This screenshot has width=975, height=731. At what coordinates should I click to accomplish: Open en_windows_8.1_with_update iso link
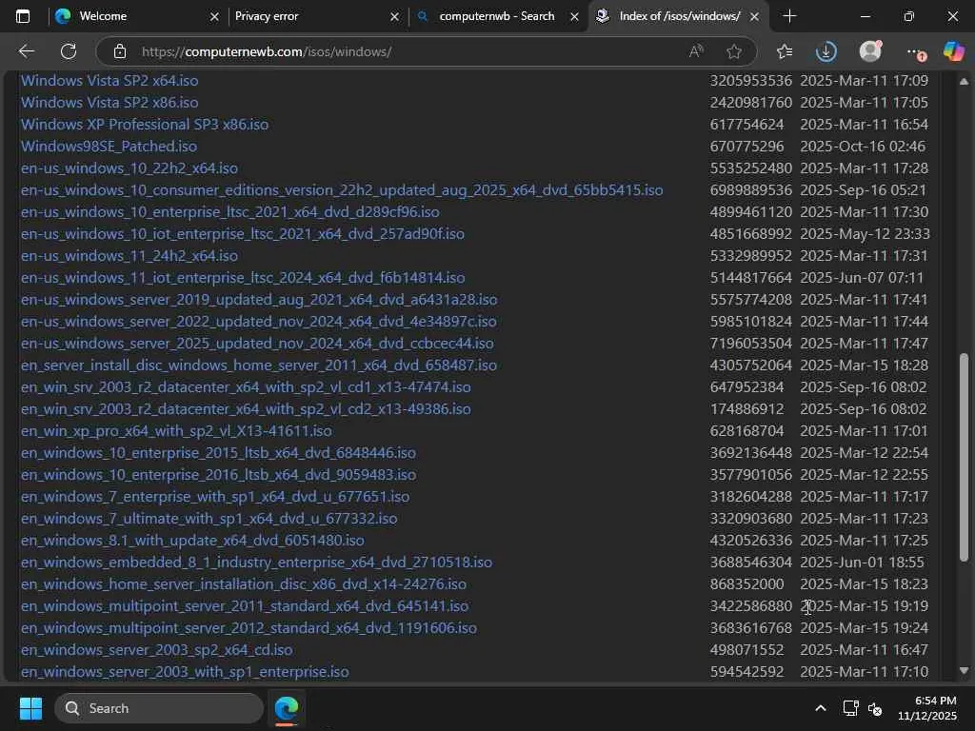click(x=192, y=541)
